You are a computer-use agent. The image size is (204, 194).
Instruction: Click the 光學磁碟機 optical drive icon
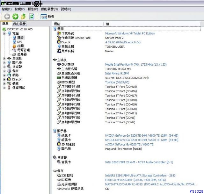point(59,184)
